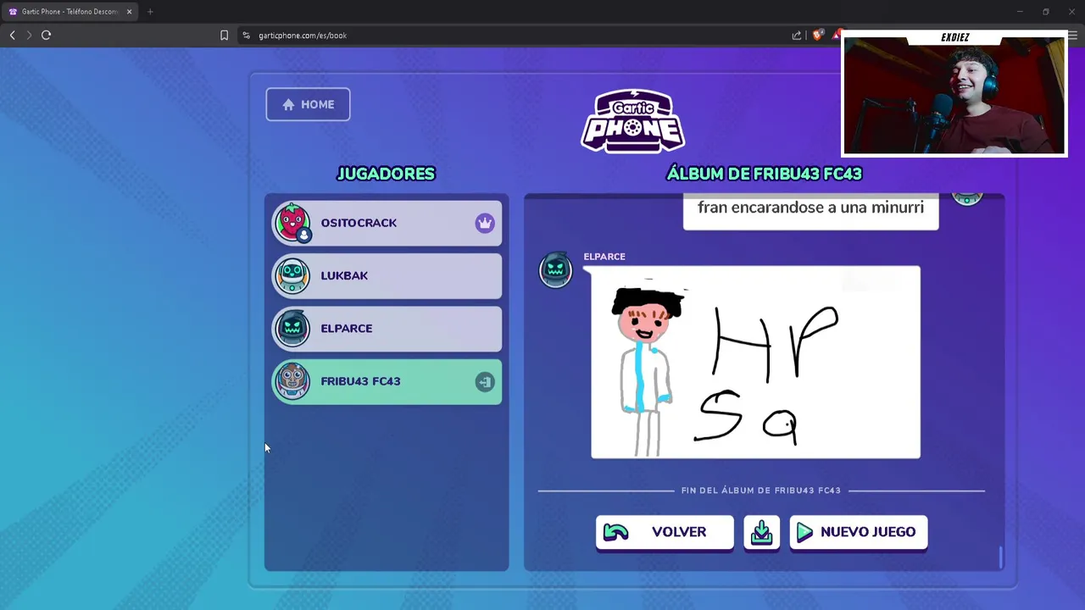Image resolution: width=1085 pixels, height=610 pixels.
Task: Click the FRIBU43 FC43 avatar
Action: coord(292,381)
